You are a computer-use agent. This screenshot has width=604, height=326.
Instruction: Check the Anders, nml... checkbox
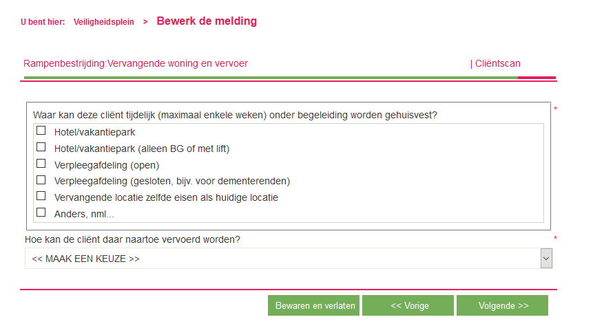click(41, 213)
